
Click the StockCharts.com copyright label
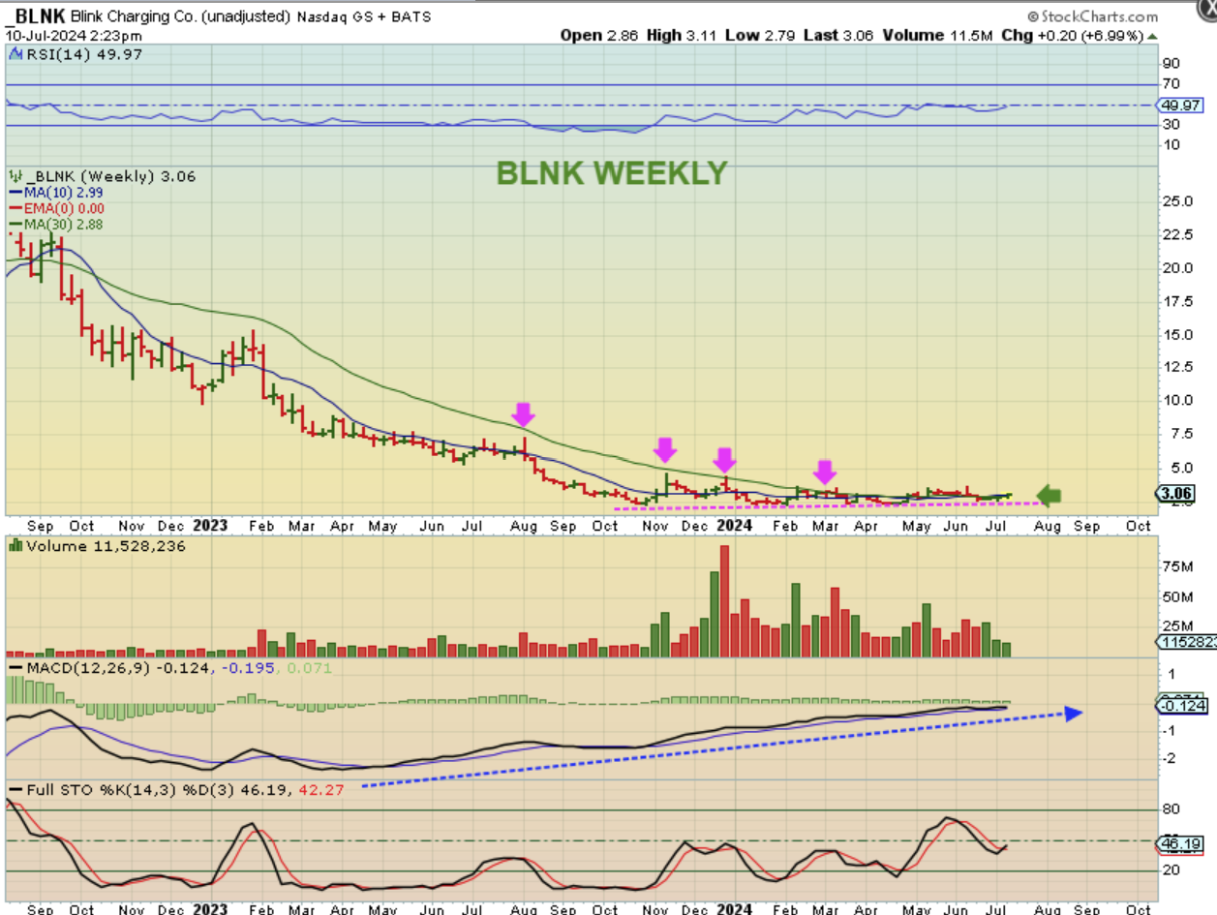[x=1092, y=16]
